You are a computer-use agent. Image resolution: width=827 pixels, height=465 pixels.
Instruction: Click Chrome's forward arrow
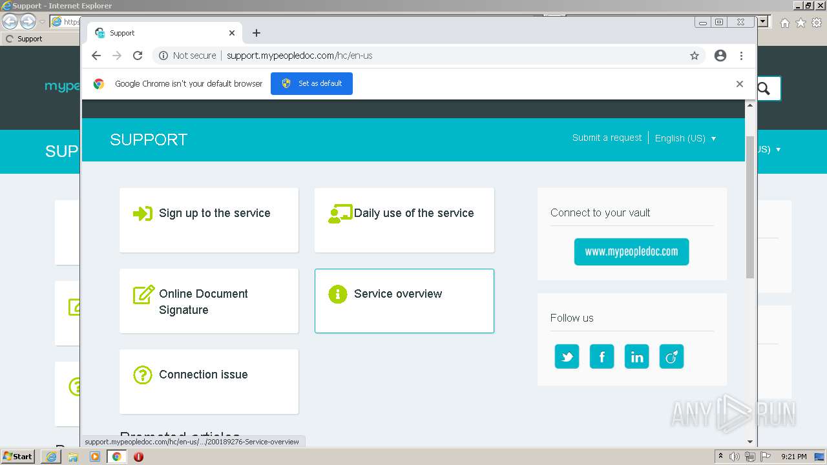(117, 56)
